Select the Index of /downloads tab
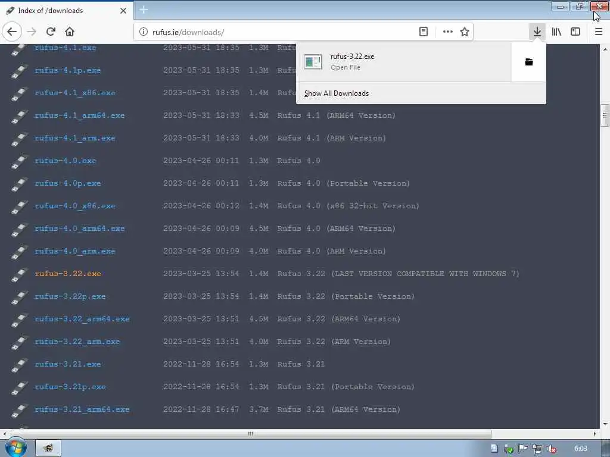Viewport: 610px width, 457px height. [66, 11]
